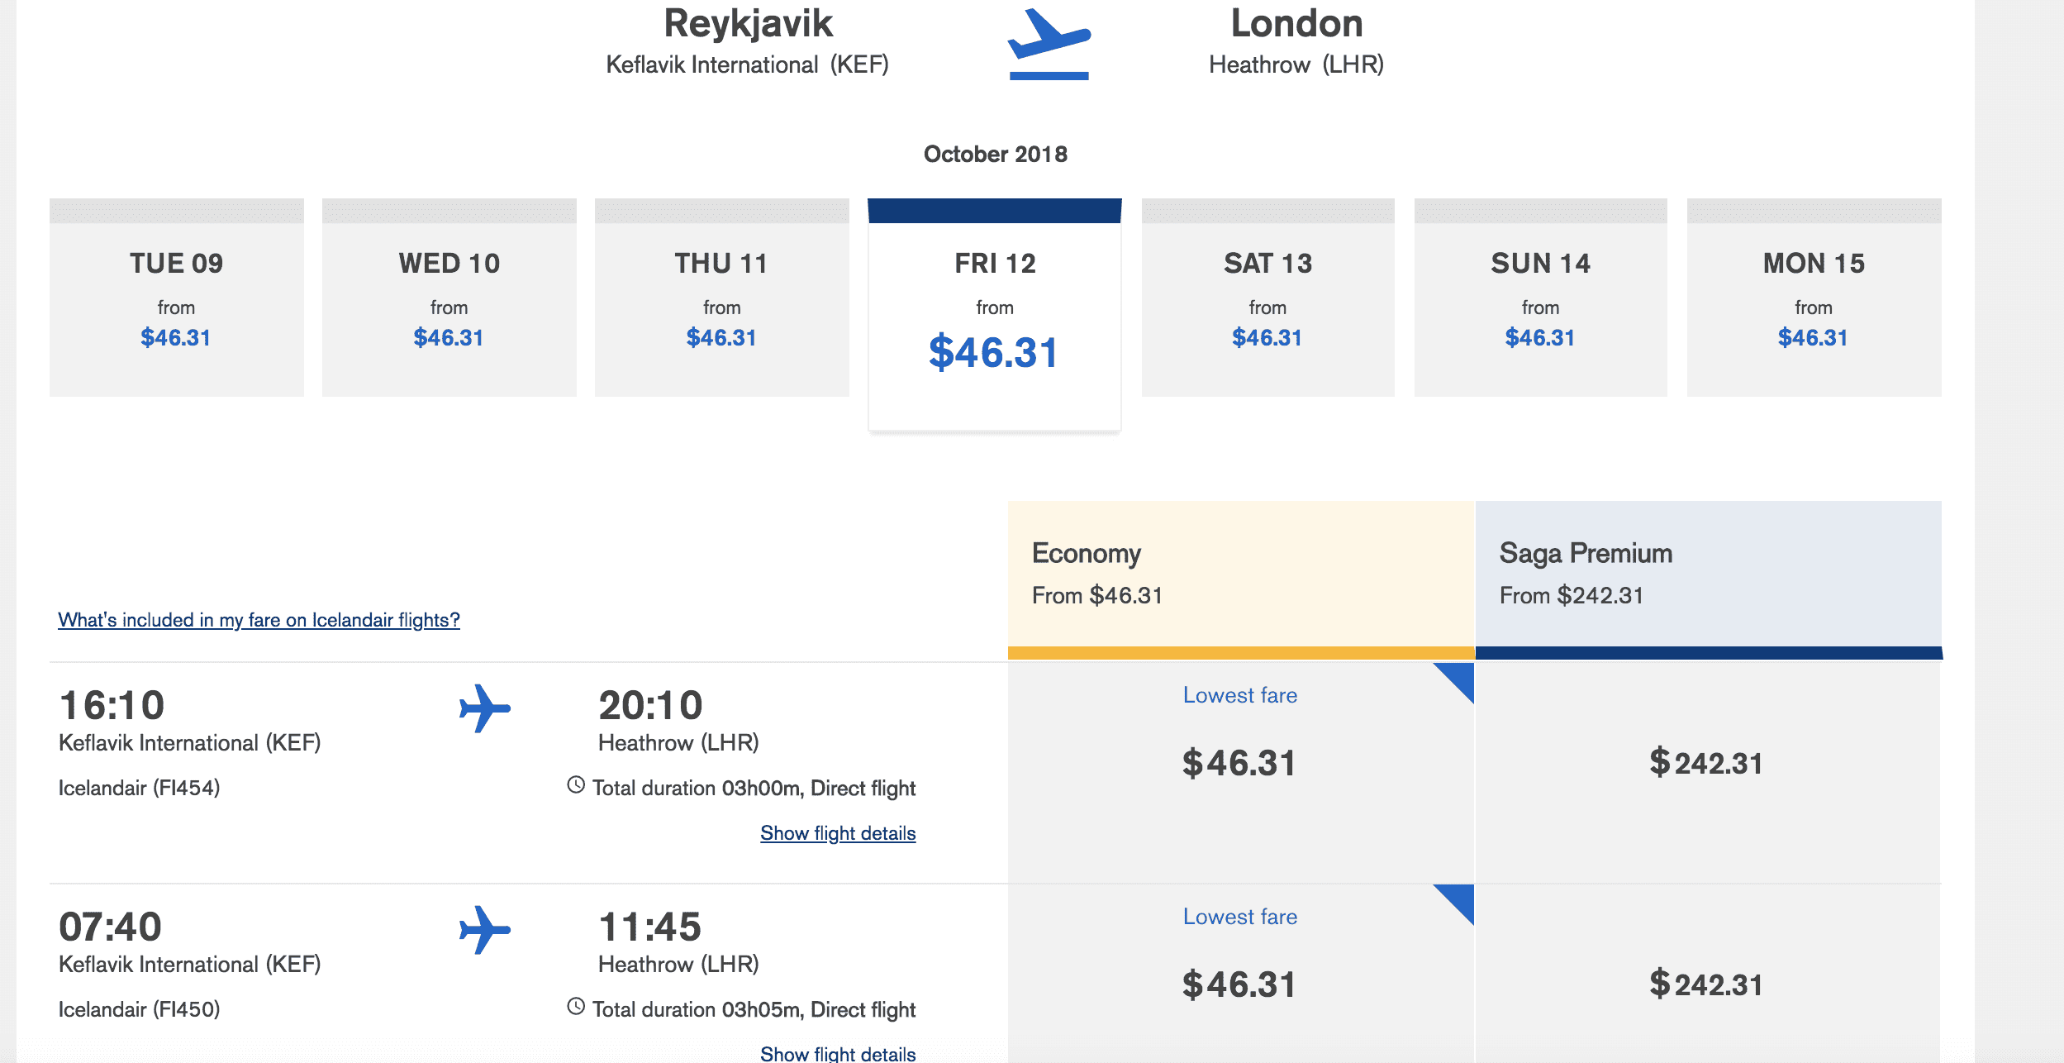Switch to the THU 11 date
Screen dimensions: 2064x1063
[x=721, y=298]
